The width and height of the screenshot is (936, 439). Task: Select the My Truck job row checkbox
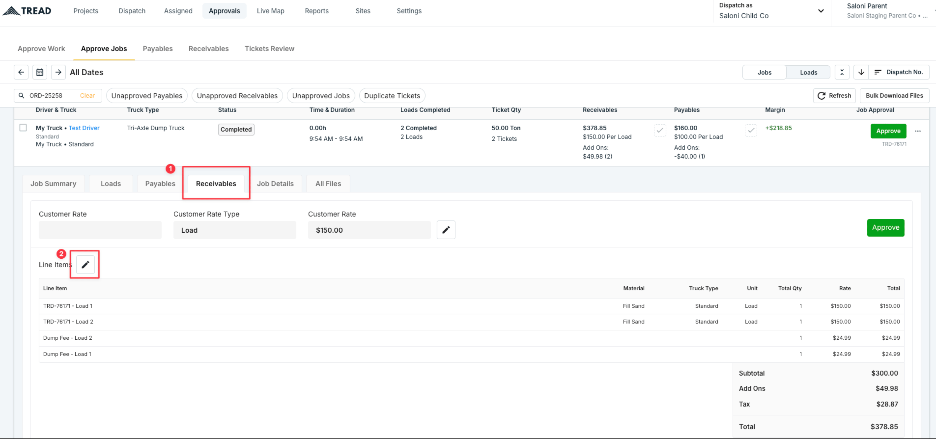pos(23,128)
